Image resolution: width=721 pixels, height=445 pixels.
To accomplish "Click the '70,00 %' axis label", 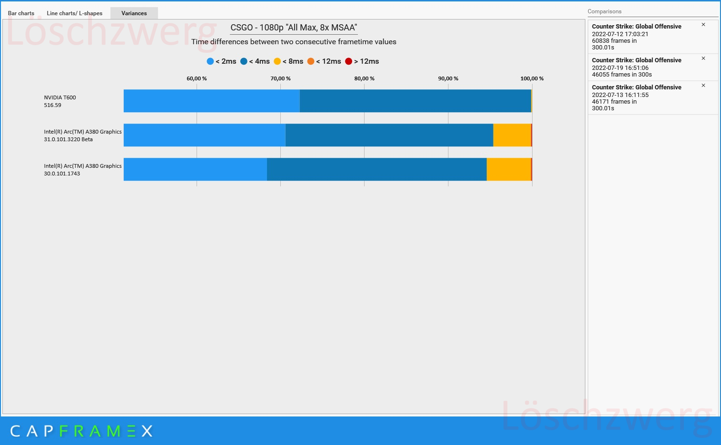I will coord(280,78).
